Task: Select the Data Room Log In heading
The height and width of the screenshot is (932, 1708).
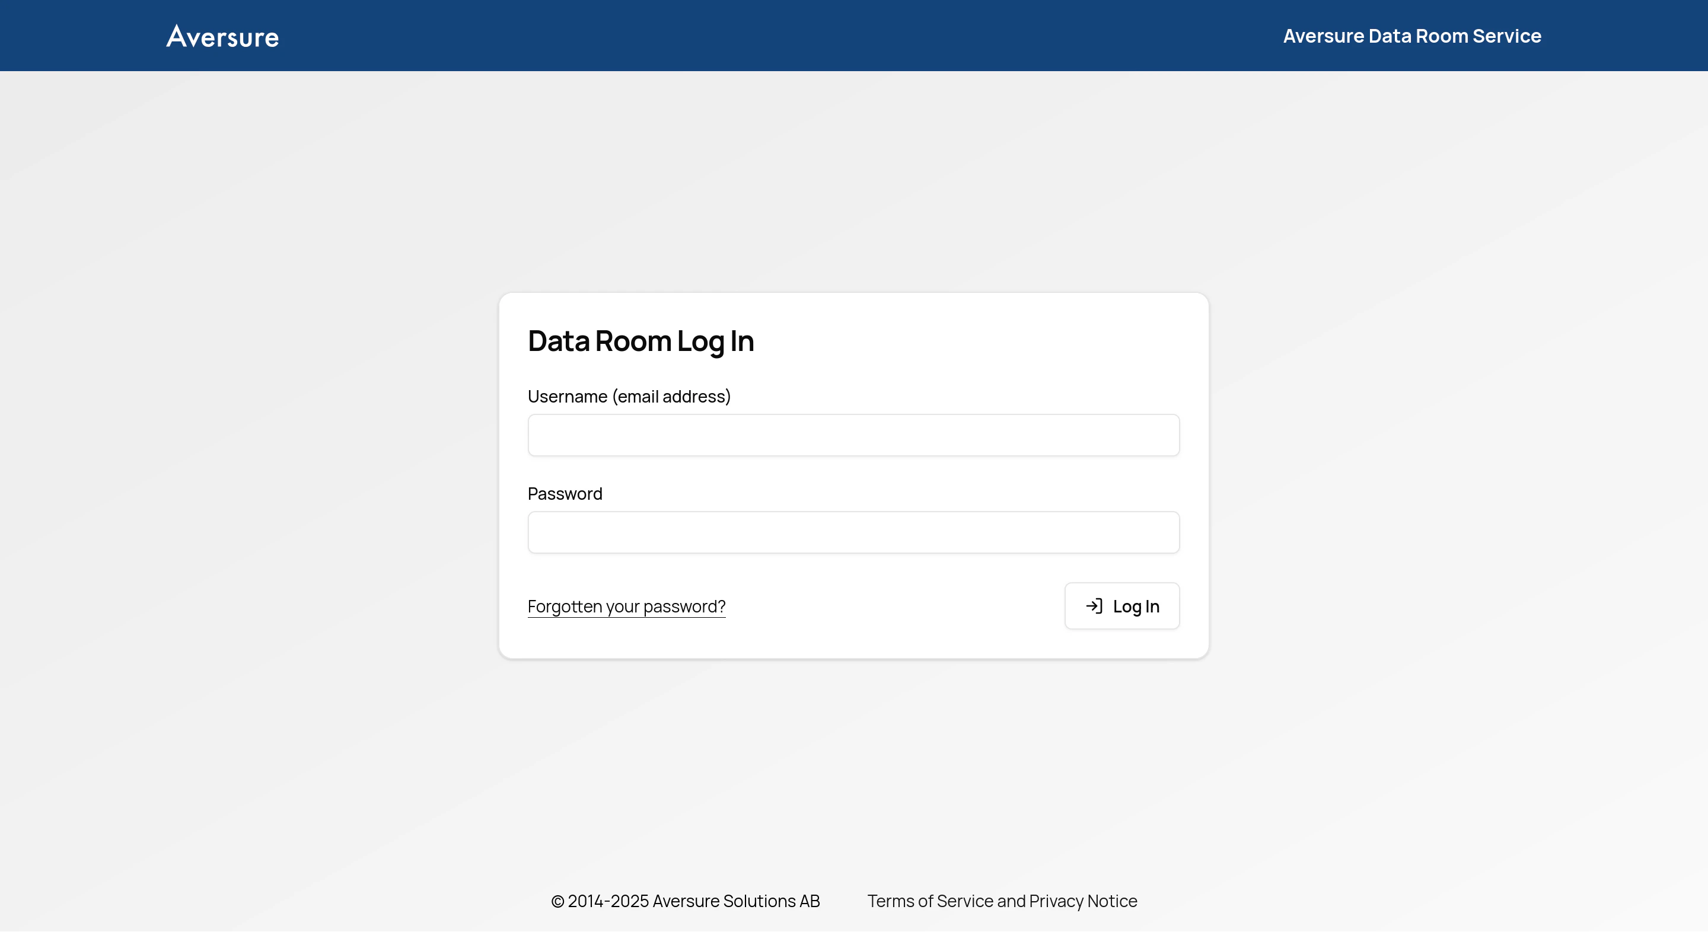Action: [640, 341]
